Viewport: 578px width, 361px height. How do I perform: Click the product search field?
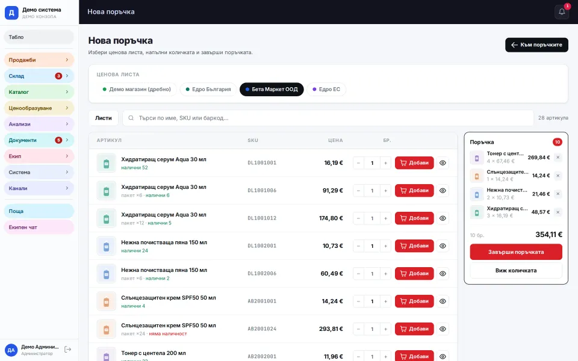[328, 118]
